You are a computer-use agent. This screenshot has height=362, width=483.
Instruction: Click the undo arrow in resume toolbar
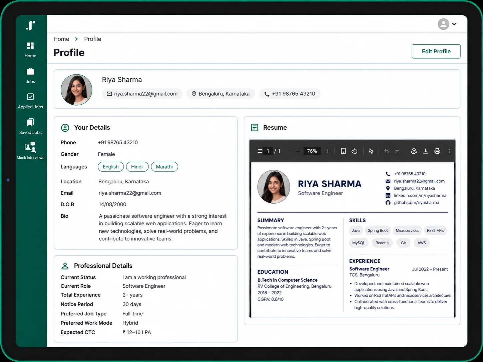click(x=386, y=151)
